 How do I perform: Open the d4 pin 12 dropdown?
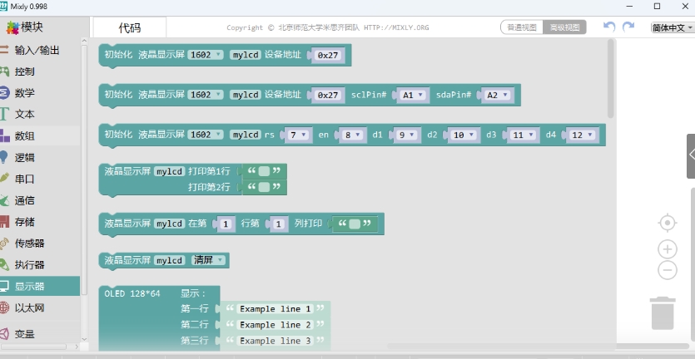[x=583, y=135]
